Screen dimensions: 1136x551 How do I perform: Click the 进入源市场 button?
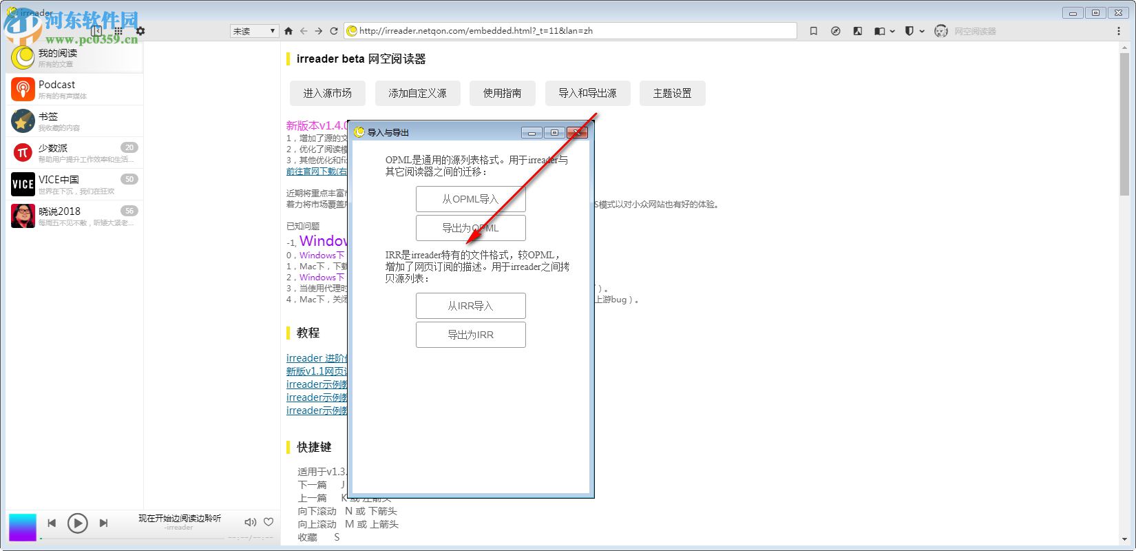pyautogui.click(x=328, y=93)
